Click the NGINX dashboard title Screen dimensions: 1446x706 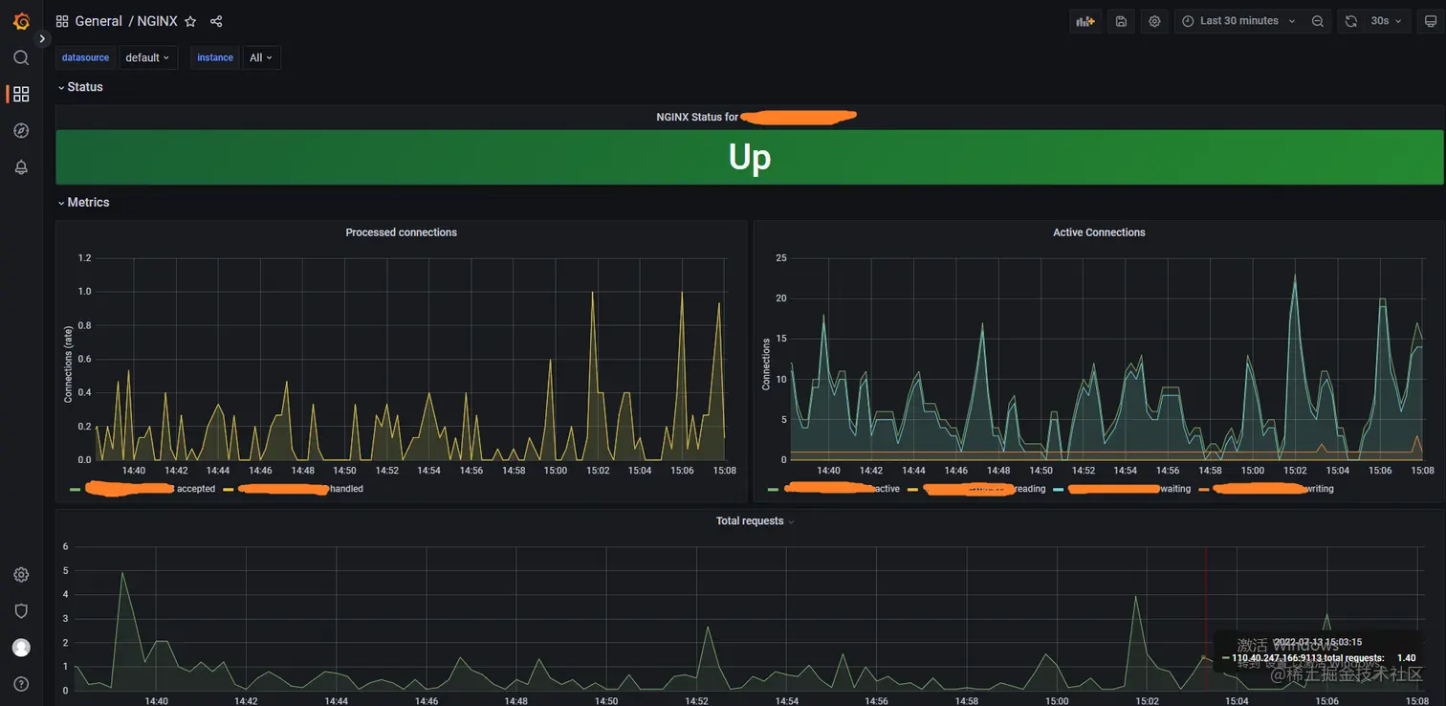tap(157, 21)
